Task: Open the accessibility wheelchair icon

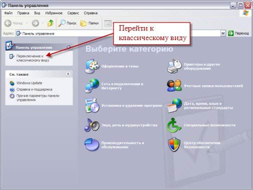Action: point(174,125)
